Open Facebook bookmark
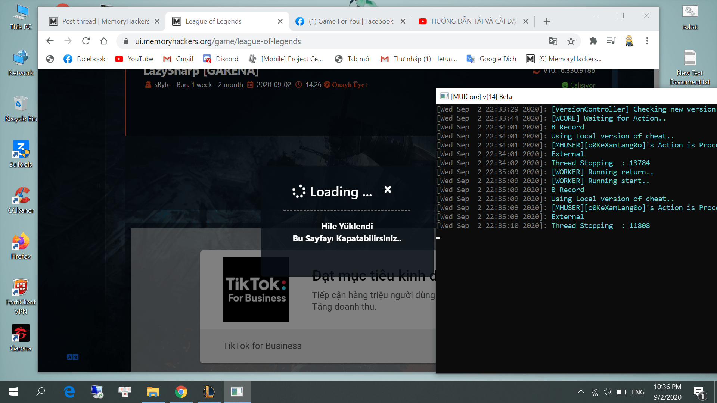 (84, 59)
